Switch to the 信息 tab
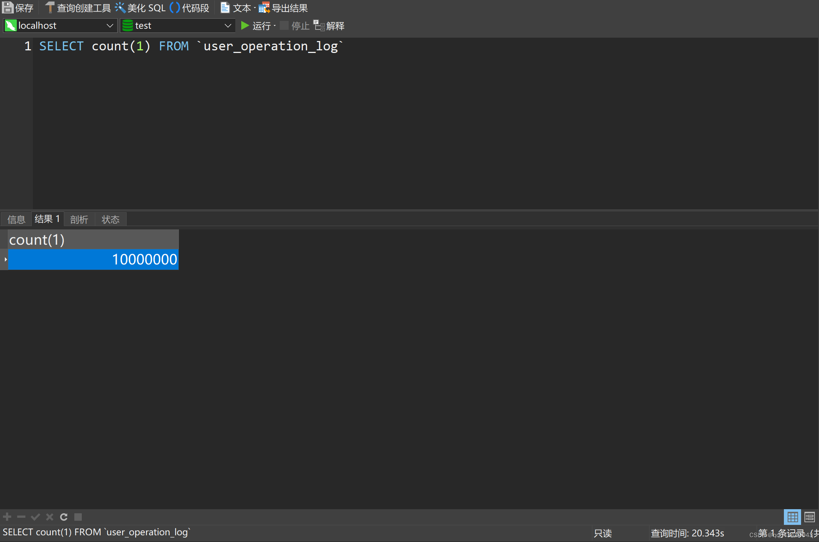Screen dimensions: 819x542 [16, 219]
